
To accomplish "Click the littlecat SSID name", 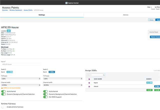I will [x=96, y=86].
